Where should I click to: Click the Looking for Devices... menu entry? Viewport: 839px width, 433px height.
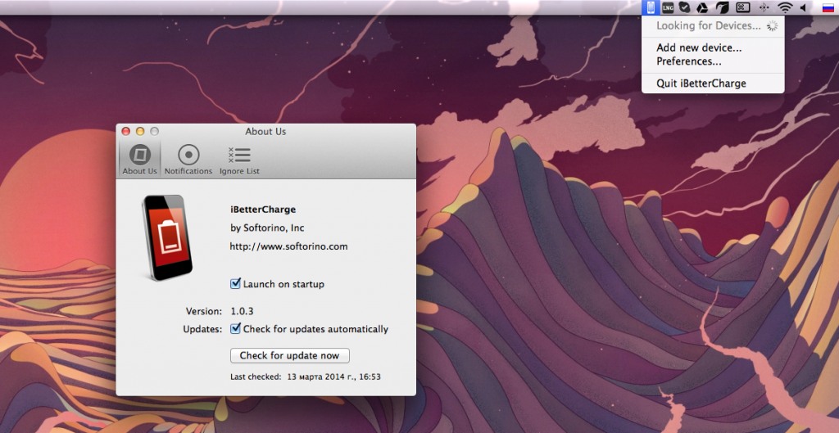point(713,25)
